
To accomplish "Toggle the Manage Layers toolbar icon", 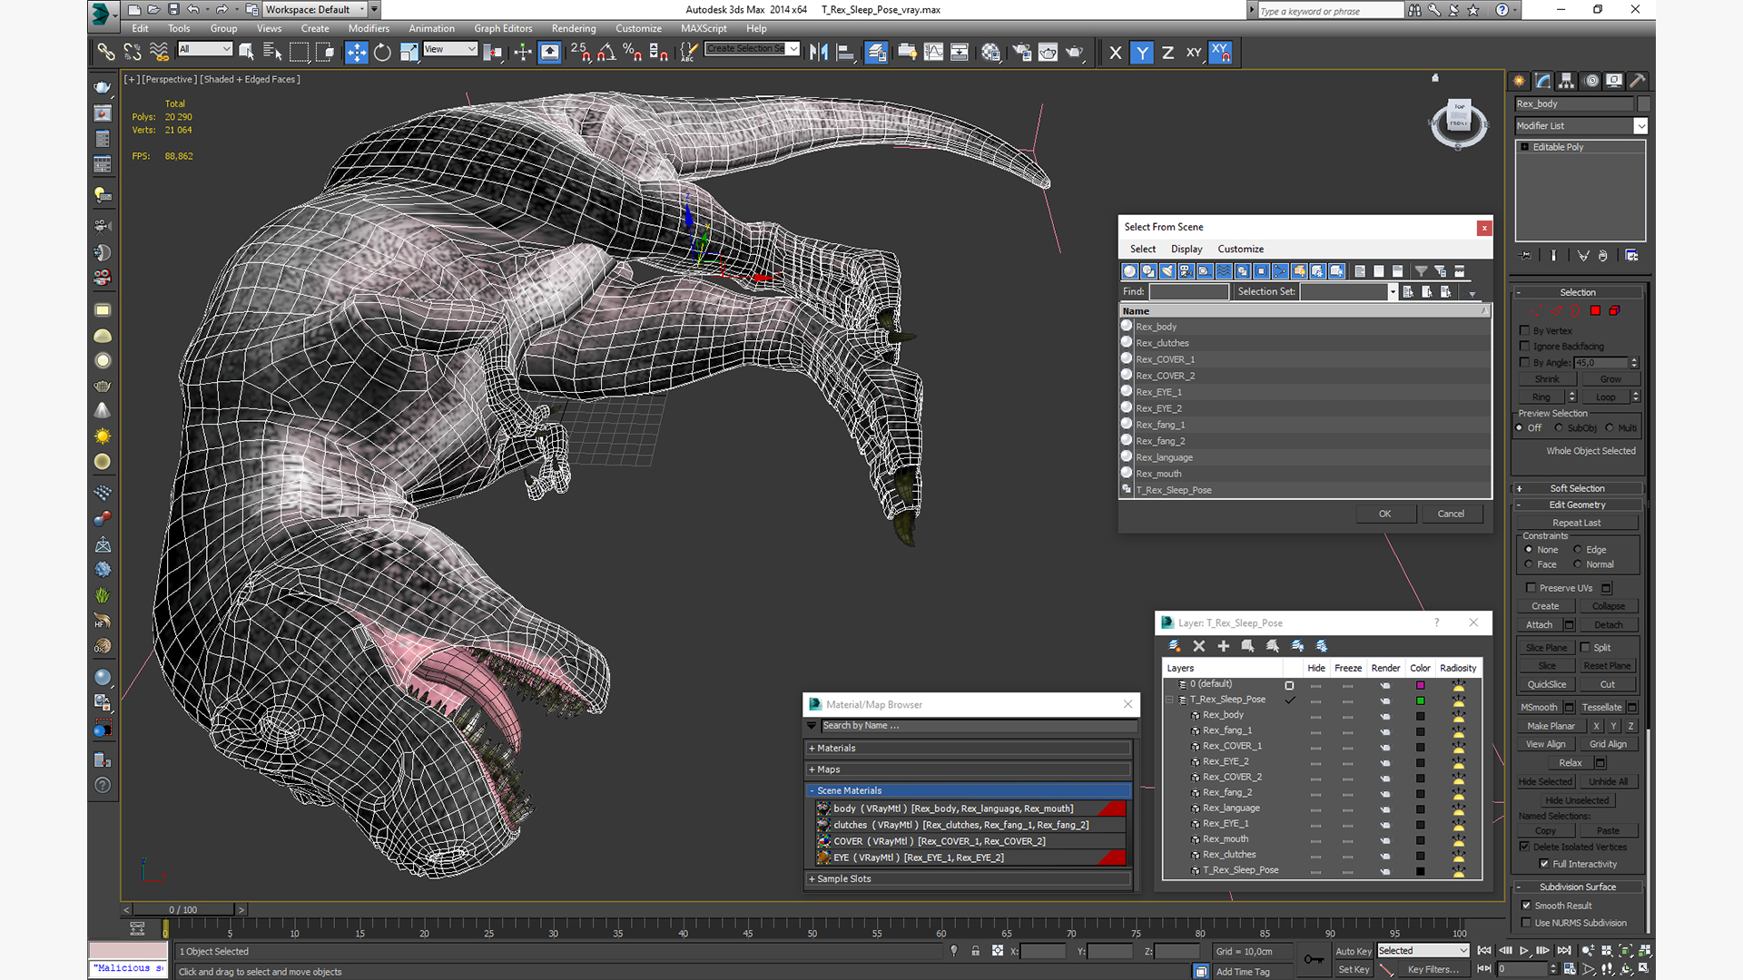I will click(876, 53).
